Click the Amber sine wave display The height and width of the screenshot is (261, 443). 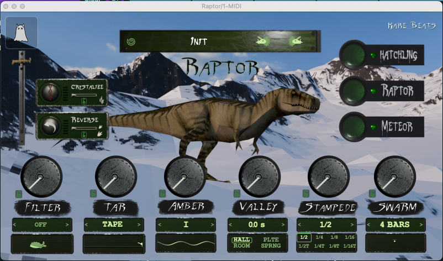pyautogui.click(x=186, y=243)
